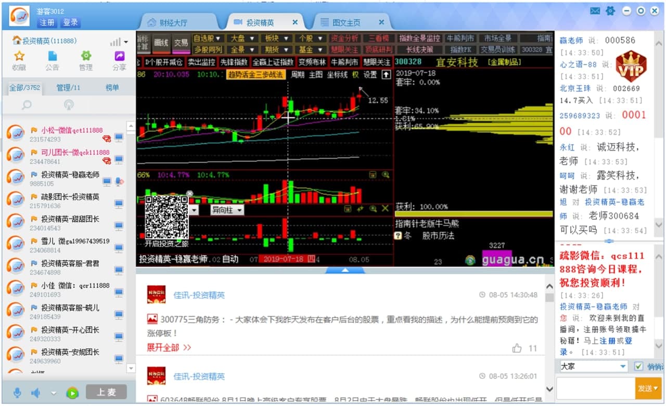Open the 异向柱 indicator dropdown
Screen dimensions: 666x406
pyautogui.click(x=227, y=210)
